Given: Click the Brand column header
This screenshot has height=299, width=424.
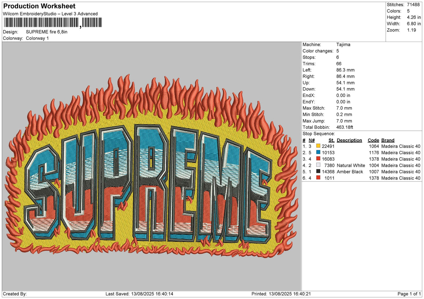Looking at the screenshot, I should (388, 140).
